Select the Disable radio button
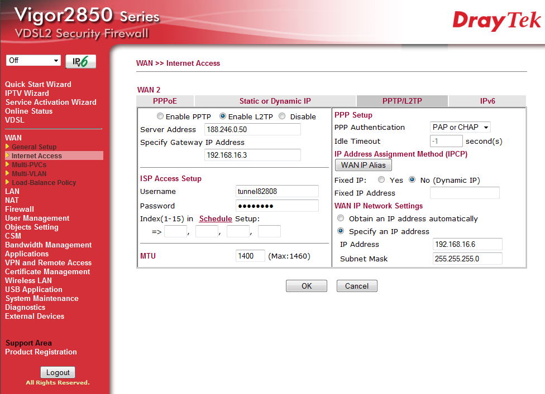 [x=282, y=116]
